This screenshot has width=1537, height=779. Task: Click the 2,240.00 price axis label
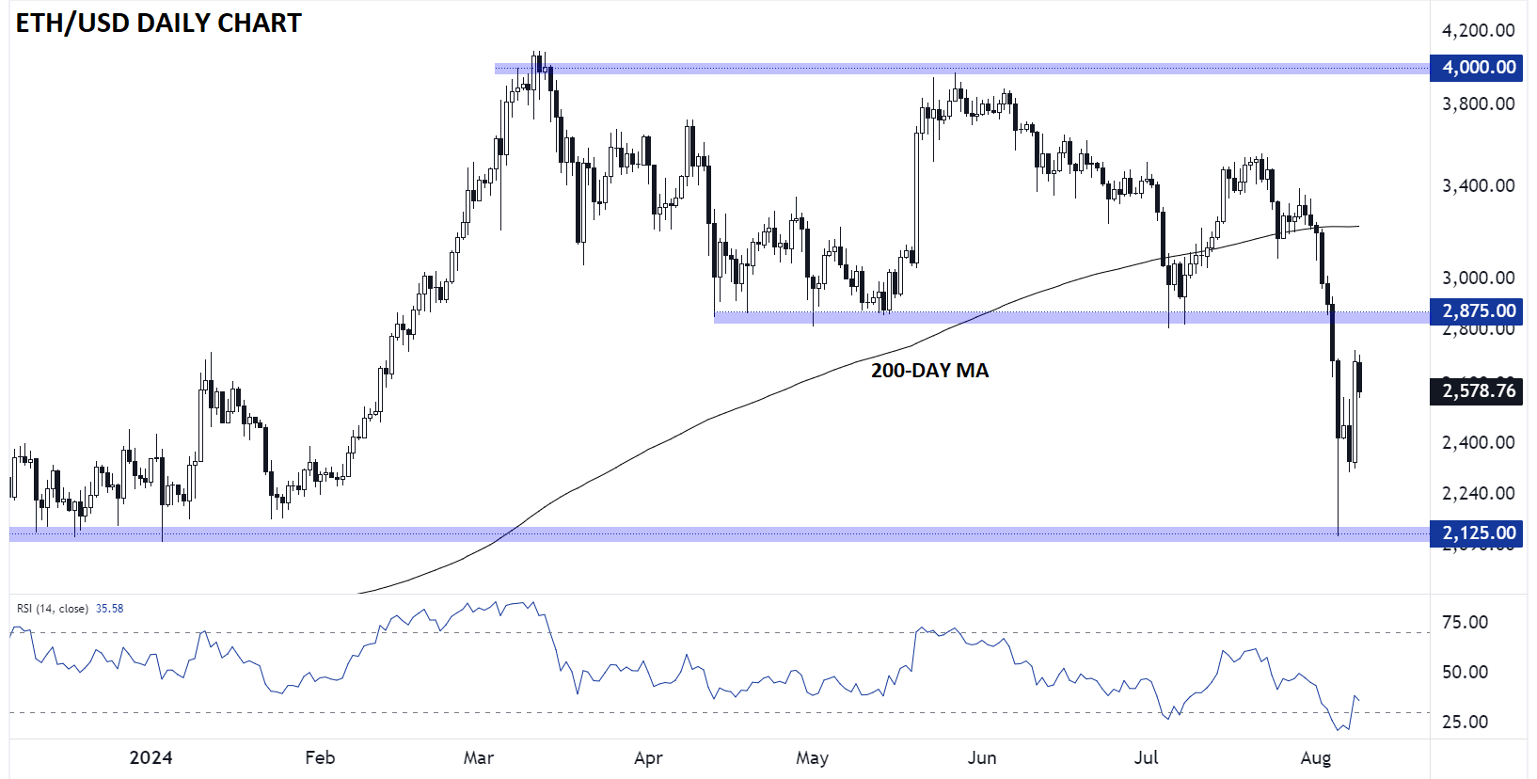1478,493
